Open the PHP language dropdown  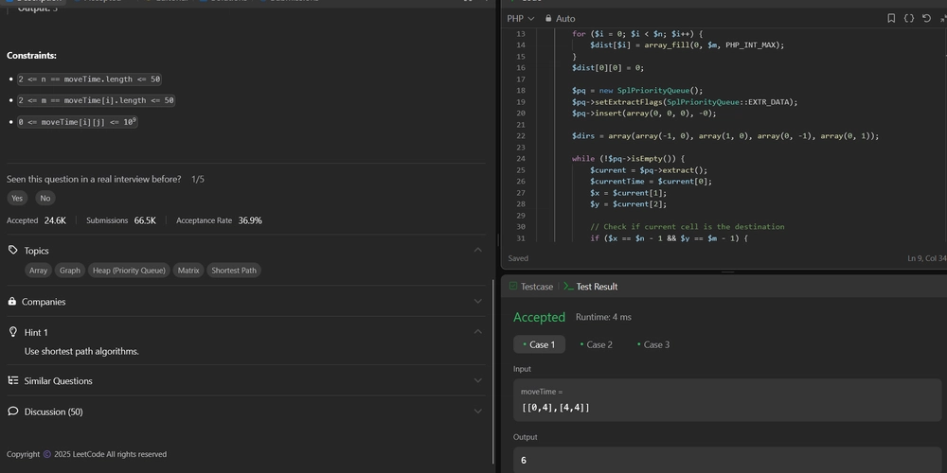click(521, 19)
